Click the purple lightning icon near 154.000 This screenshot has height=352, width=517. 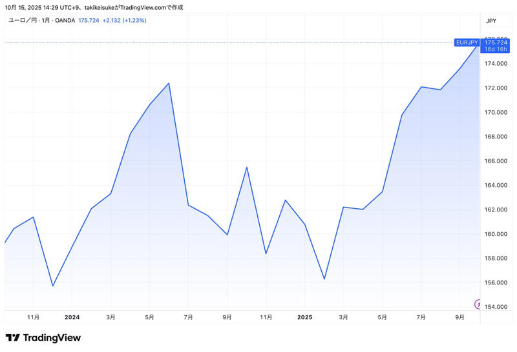(478, 304)
